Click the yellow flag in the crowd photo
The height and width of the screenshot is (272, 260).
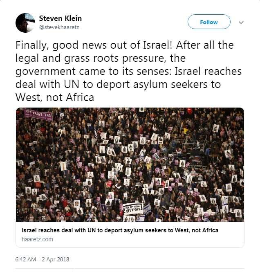pos(186,131)
